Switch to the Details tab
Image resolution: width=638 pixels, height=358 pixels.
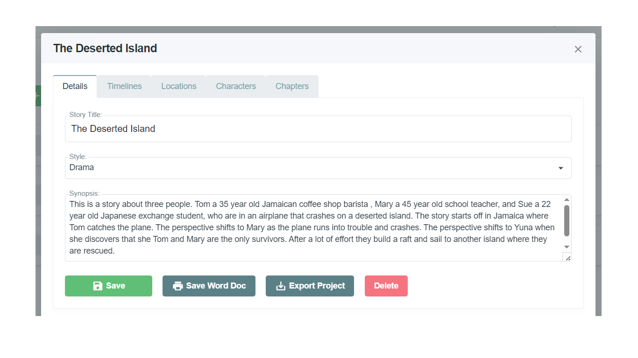pyautogui.click(x=75, y=86)
